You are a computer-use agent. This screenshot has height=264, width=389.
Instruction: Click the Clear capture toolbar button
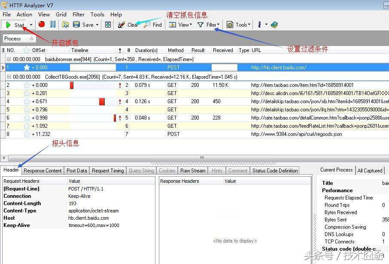(x=128, y=25)
